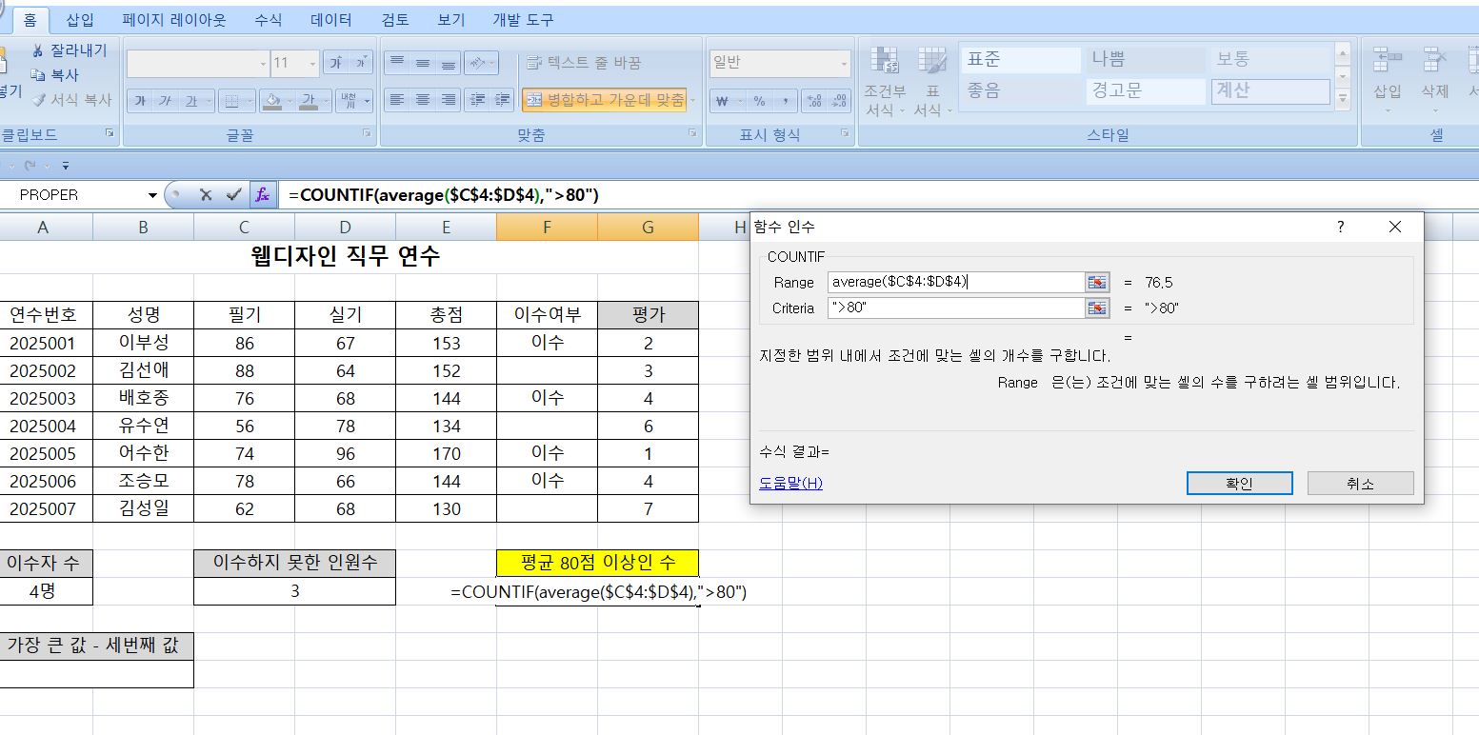Switch to the 수식 ribbon tab
Image resolution: width=1479 pixels, height=735 pixels.
click(x=269, y=19)
